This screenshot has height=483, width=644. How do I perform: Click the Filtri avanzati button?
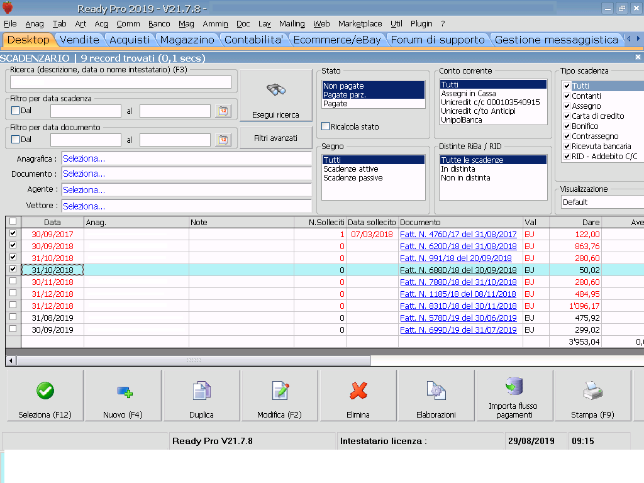[x=275, y=138]
